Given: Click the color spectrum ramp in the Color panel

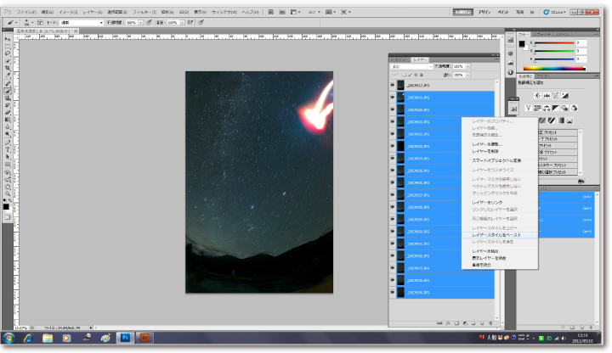Looking at the screenshot, I should click(x=553, y=69).
